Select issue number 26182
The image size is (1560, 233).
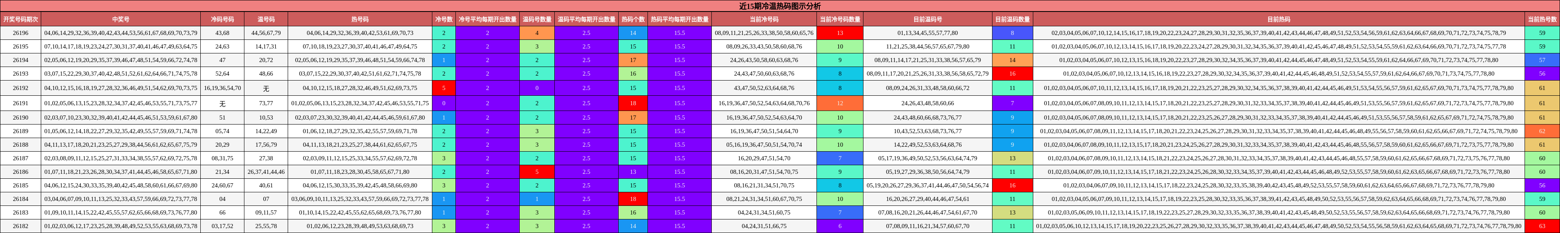(21, 226)
